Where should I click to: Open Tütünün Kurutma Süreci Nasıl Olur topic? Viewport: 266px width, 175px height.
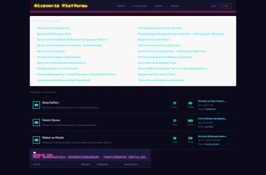[x=159, y=45]
